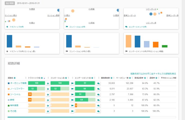Click 経路を絞り込まずに全チャネルでの詳細を見る link
Image resolution: width=185 pixels, height=120 pixels.
pyautogui.click(x=153, y=73)
